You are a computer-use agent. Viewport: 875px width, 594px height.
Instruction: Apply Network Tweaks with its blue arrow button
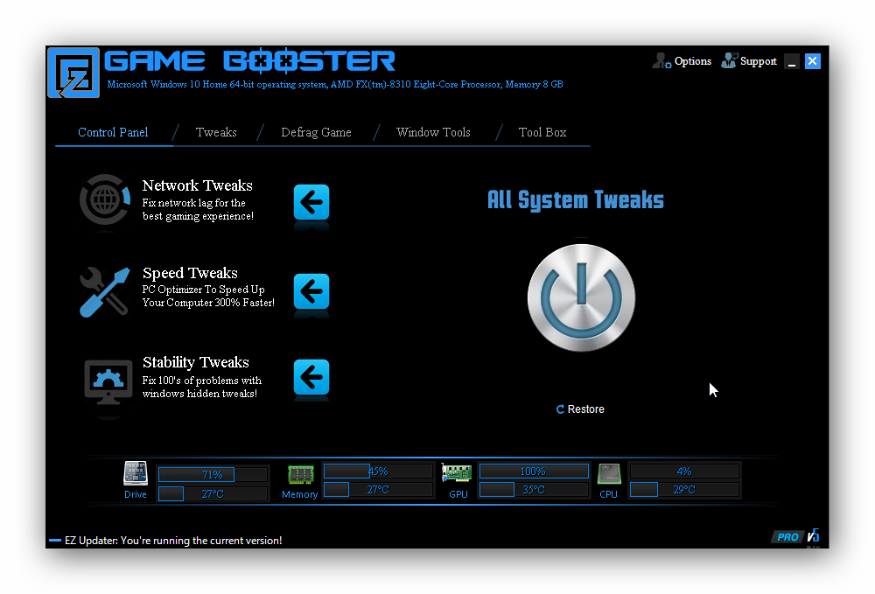[311, 202]
